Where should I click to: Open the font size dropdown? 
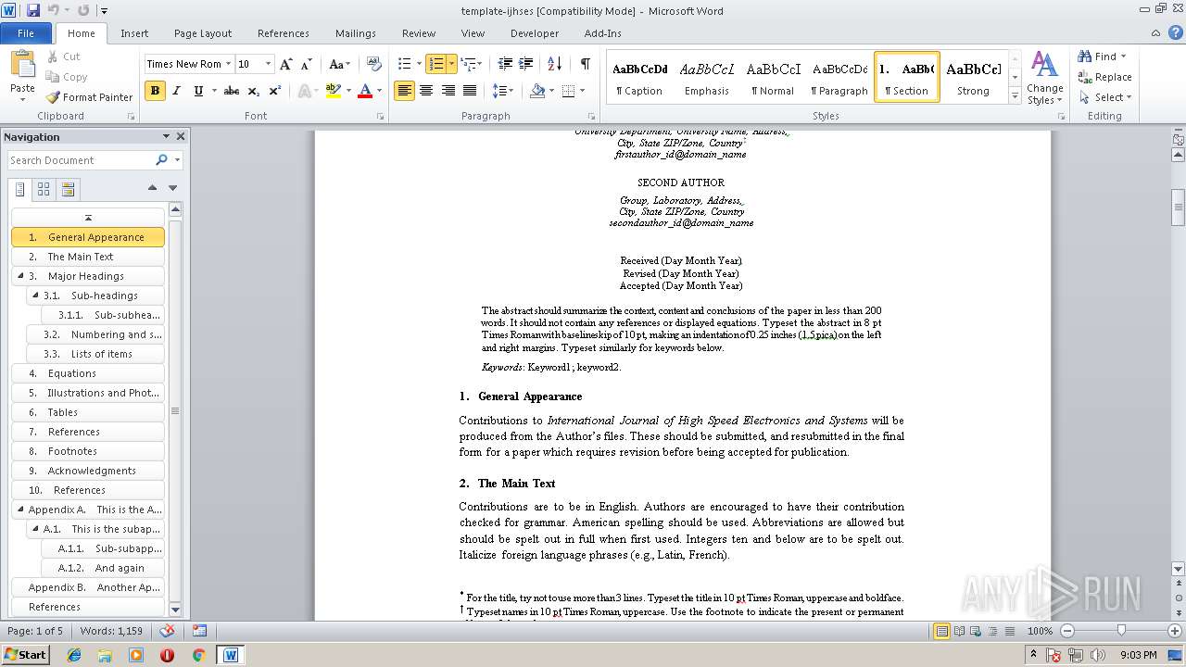(x=269, y=64)
